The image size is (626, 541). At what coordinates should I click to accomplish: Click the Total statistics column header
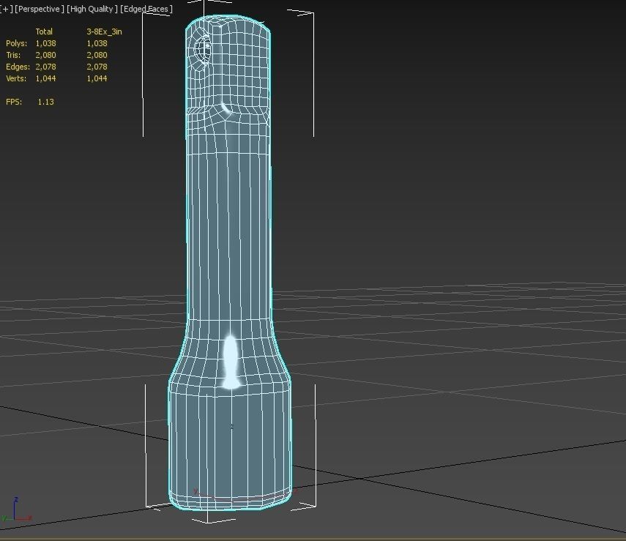tap(45, 31)
